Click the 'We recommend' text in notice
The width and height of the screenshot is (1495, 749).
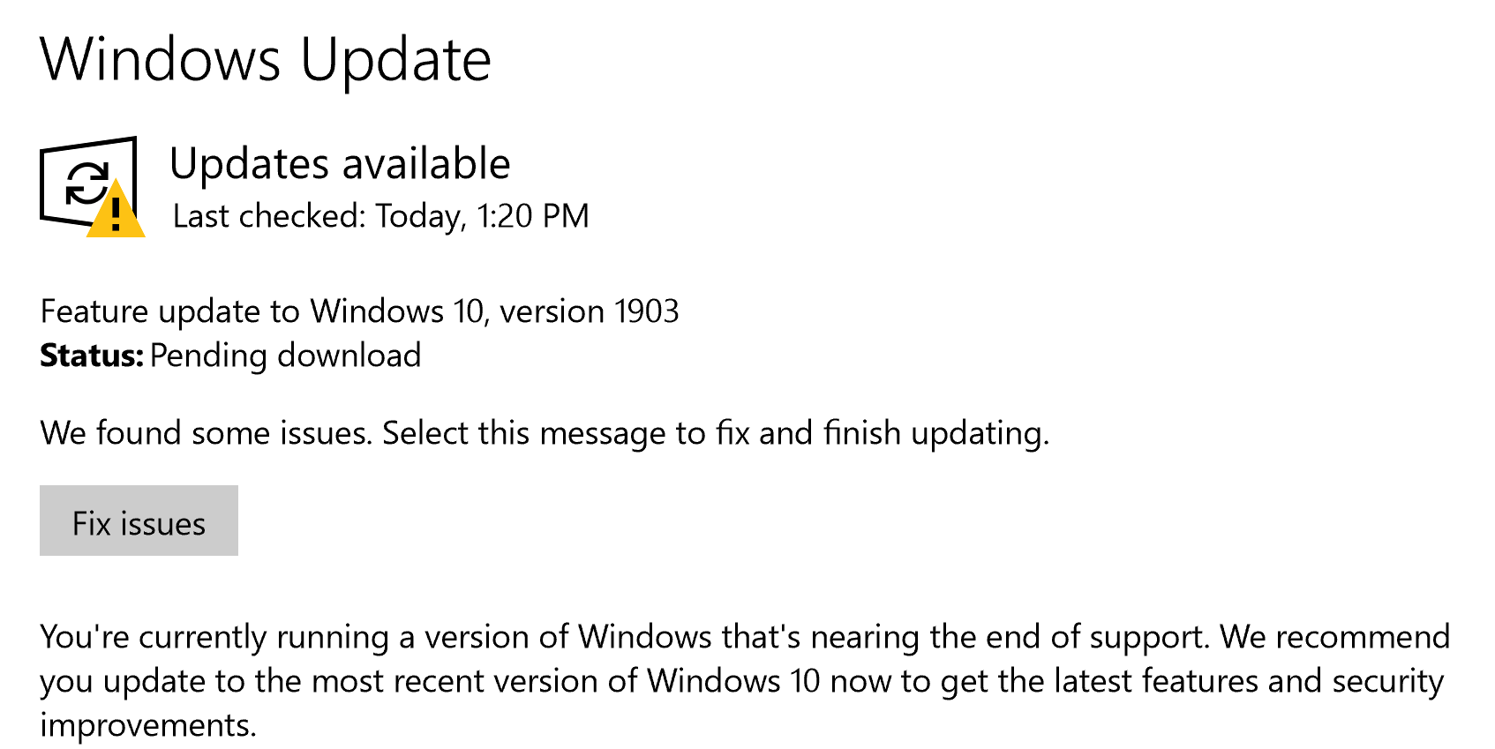tap(1334, 637)
